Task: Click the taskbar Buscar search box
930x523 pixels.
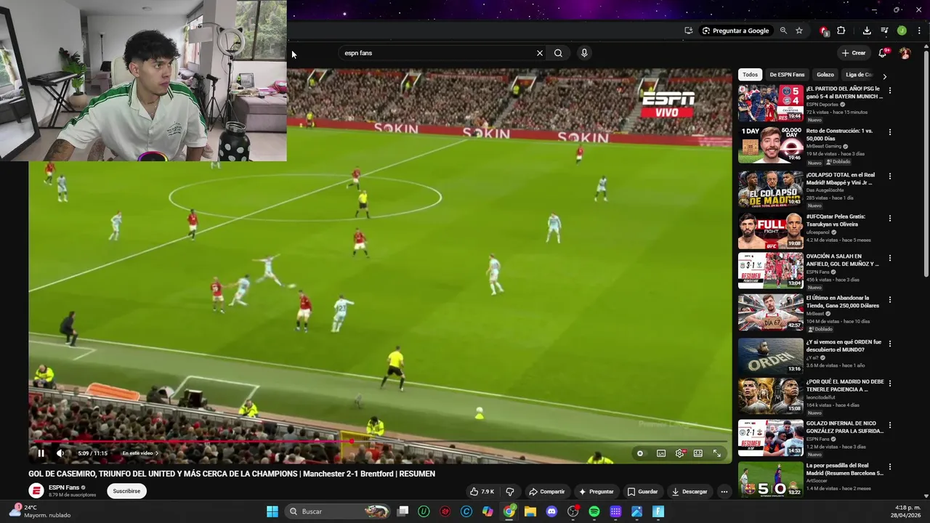Action: 338,511
